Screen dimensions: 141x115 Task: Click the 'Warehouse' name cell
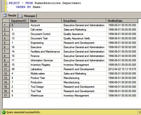click(x=45, y=96)
